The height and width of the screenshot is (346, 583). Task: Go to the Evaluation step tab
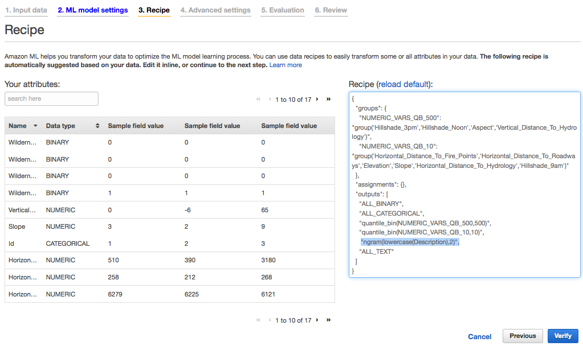(282, 10)
